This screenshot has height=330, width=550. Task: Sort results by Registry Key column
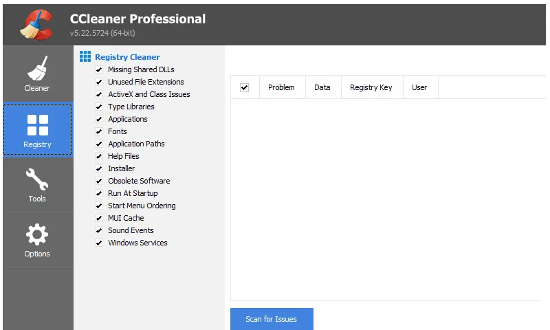pyautogui.click(x=372, y=87)
